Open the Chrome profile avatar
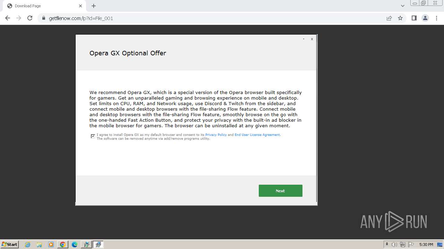 (425, 18)
